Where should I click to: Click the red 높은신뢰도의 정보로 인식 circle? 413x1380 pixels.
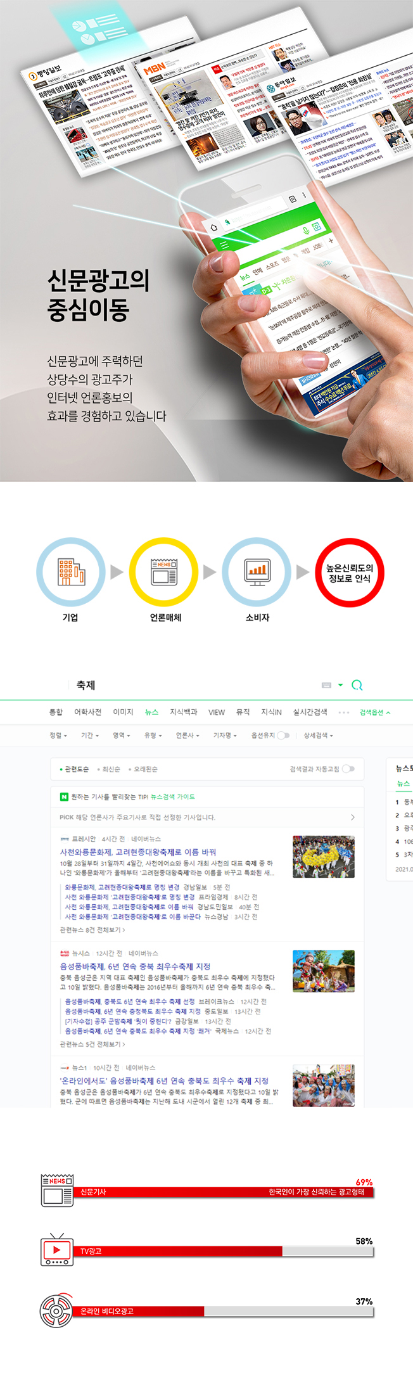click(x=350, y=573)
